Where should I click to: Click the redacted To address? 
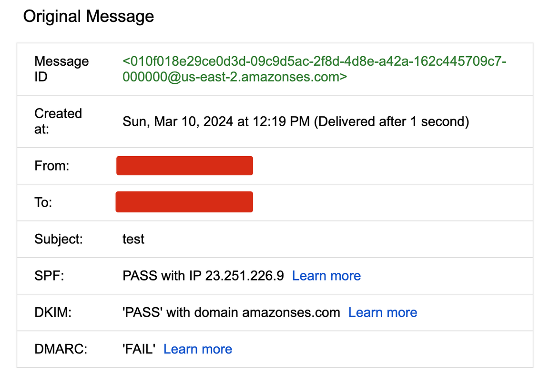point(184,202)
